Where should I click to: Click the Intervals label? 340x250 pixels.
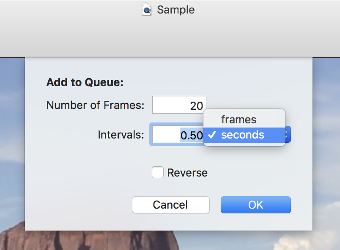(x=121, y=135)
